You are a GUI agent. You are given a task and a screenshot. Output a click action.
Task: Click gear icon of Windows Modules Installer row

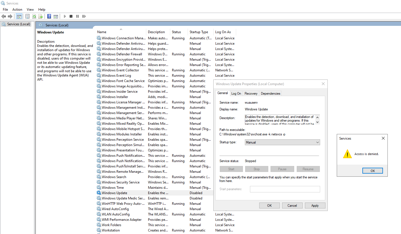click(99, 134)
